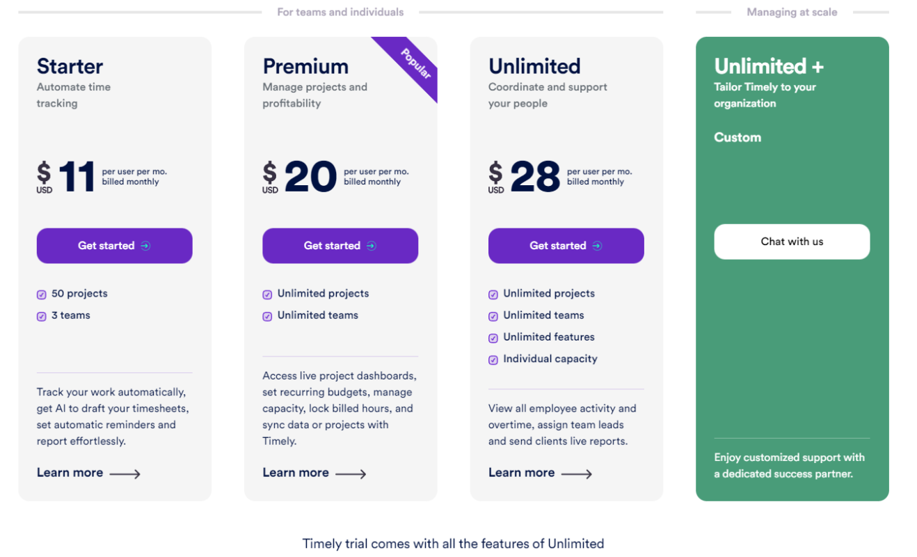
Task: Click the arrow icon in Premium's Get started
Action: [372, 246]
